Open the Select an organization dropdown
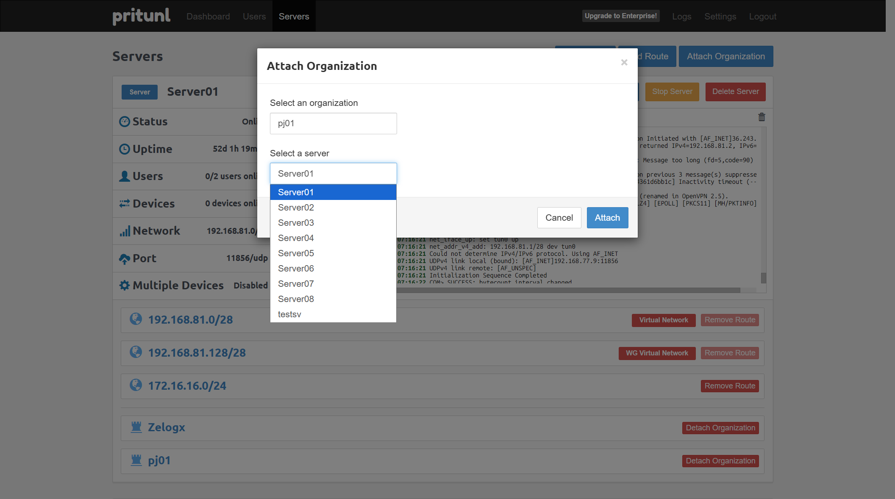The height and width of the screenshot is (499, 895). (x=333, y=123)
